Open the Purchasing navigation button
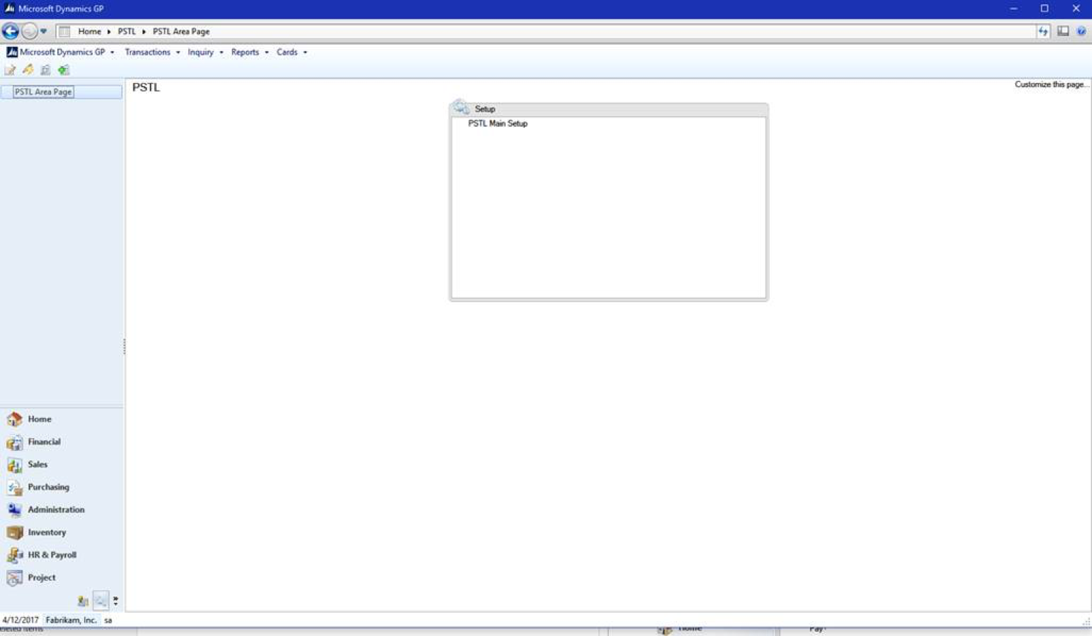This screenshot has height=636, width=1092. (x=61, y=487)
